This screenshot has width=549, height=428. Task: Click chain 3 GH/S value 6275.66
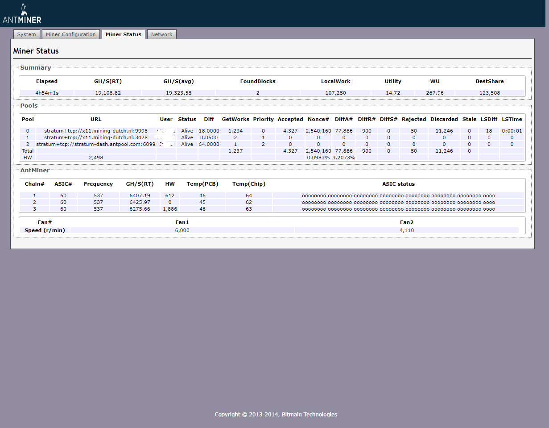140,209
